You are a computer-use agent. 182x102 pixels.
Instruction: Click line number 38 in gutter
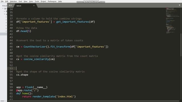(x=11, y=22)
